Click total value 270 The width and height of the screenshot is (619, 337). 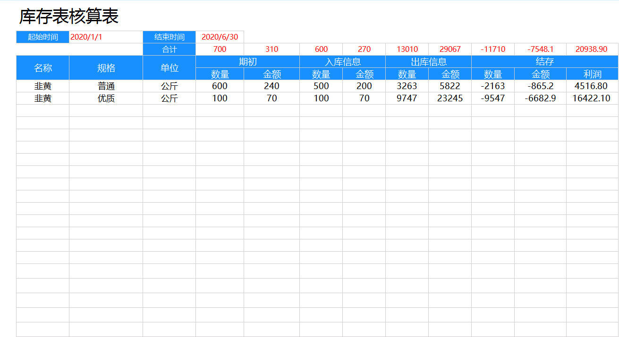coord(364,49)
